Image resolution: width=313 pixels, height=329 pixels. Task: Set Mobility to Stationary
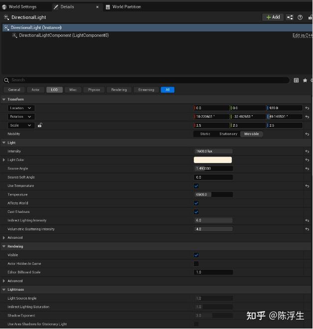228,134
